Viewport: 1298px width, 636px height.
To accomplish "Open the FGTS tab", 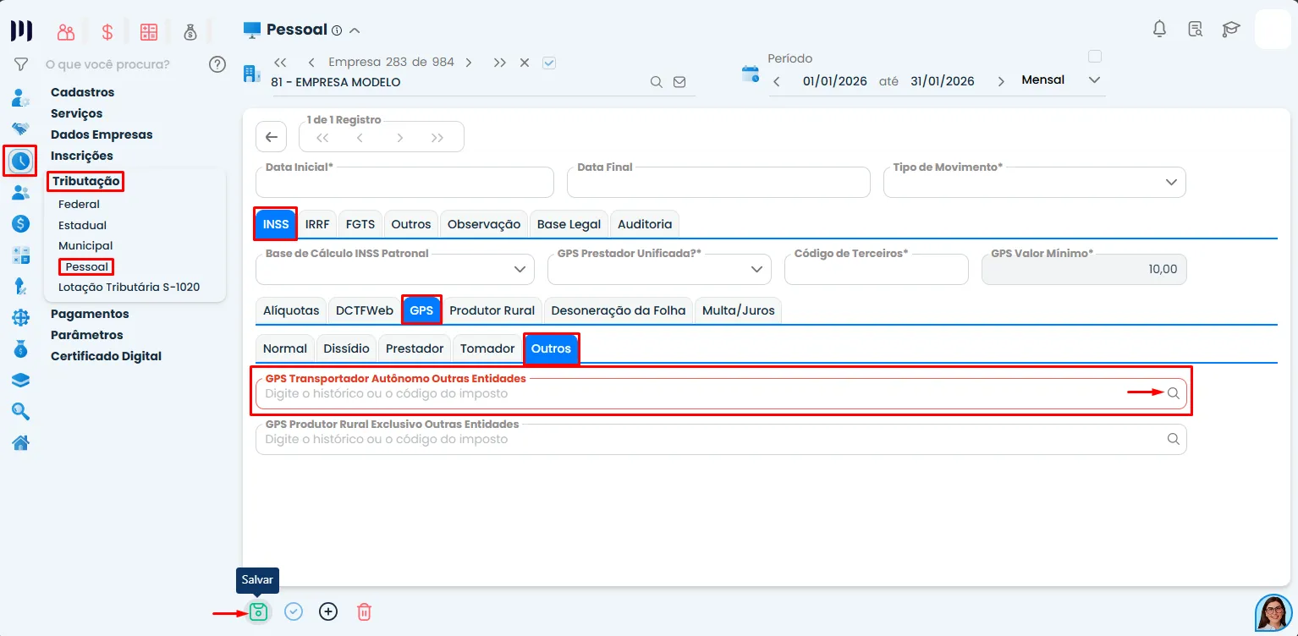I will pos(360,224).
